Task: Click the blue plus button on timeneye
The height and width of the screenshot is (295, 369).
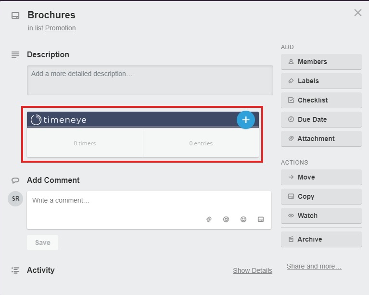Action: pyautogui.click(x=246, y=120)
